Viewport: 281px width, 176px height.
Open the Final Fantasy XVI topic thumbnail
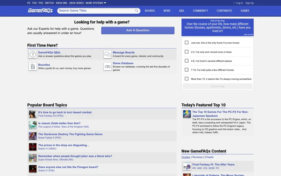[x=32, y=114]
